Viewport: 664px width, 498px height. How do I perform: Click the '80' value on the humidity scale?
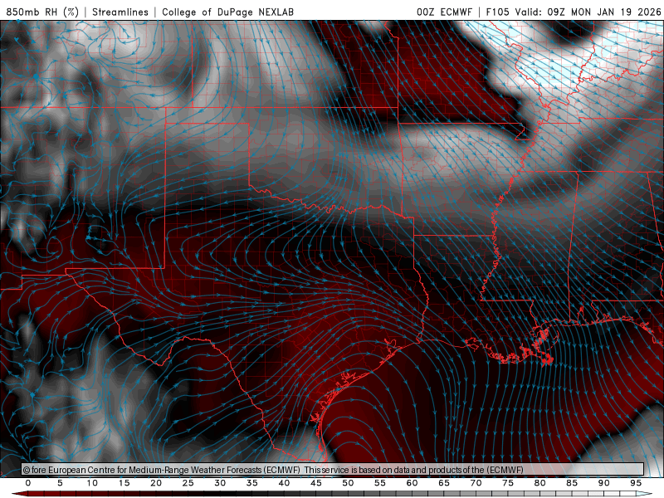click(540, 483)
